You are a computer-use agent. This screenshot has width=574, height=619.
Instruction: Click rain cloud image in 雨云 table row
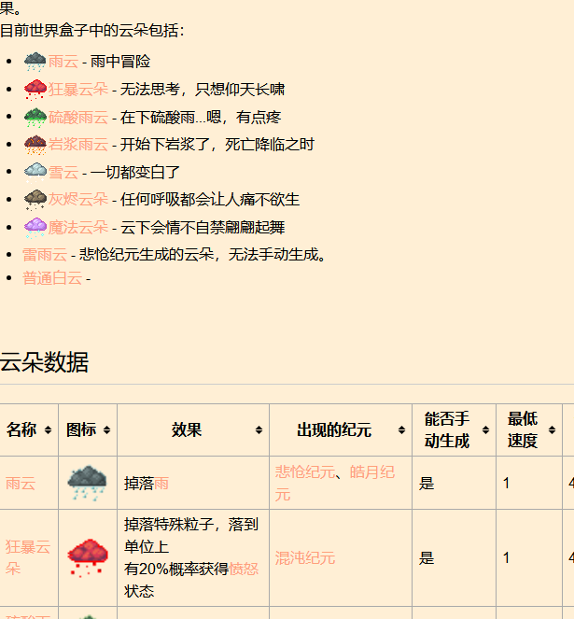(x=87, y=483)
